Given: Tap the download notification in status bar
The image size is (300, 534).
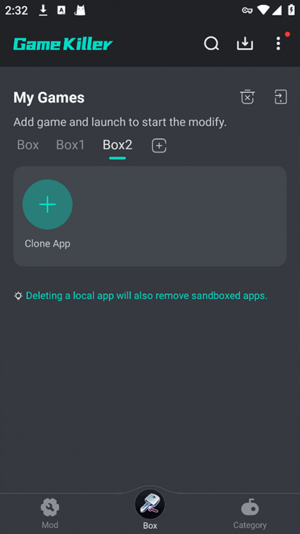Looking at the screenshot, I should (43, 11).
